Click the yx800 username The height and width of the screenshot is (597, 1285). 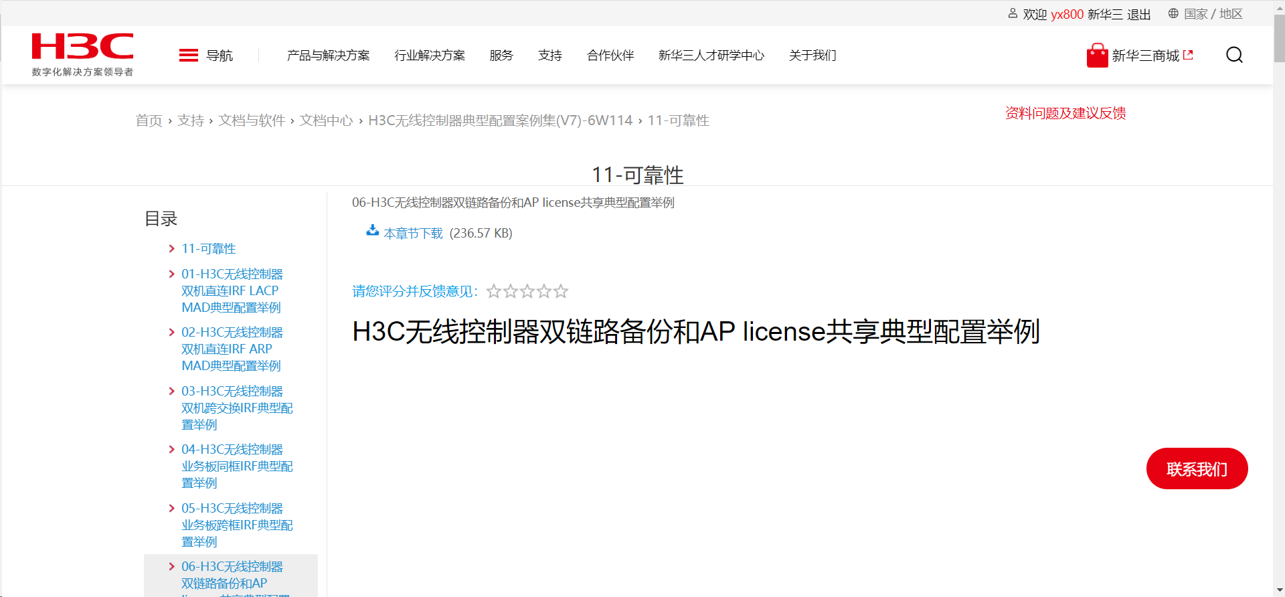[1067, 14]
